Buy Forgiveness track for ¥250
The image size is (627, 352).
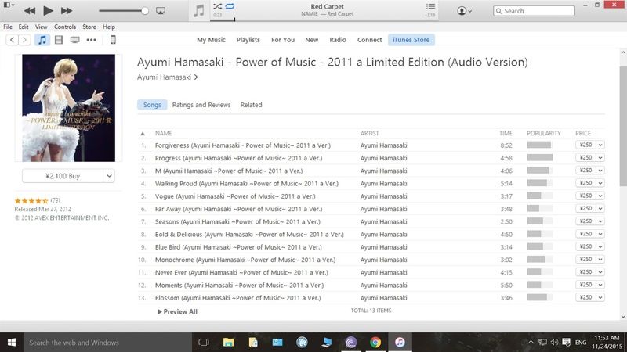pos(585,145)
